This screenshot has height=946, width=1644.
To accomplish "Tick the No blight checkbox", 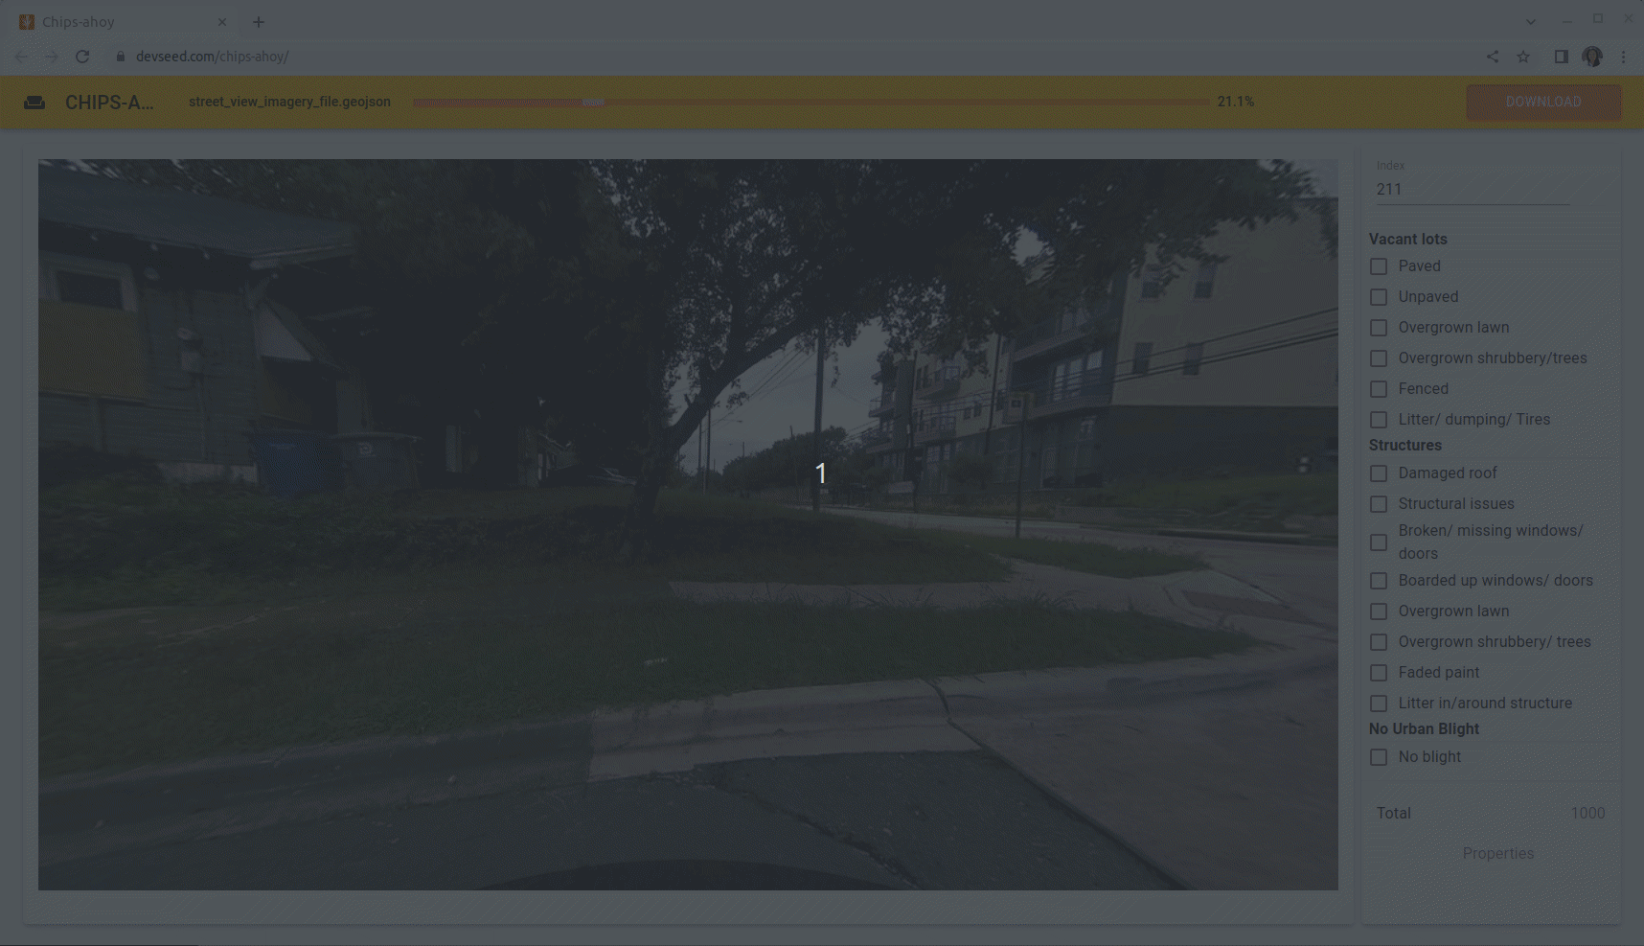I will coord(1379,757).
